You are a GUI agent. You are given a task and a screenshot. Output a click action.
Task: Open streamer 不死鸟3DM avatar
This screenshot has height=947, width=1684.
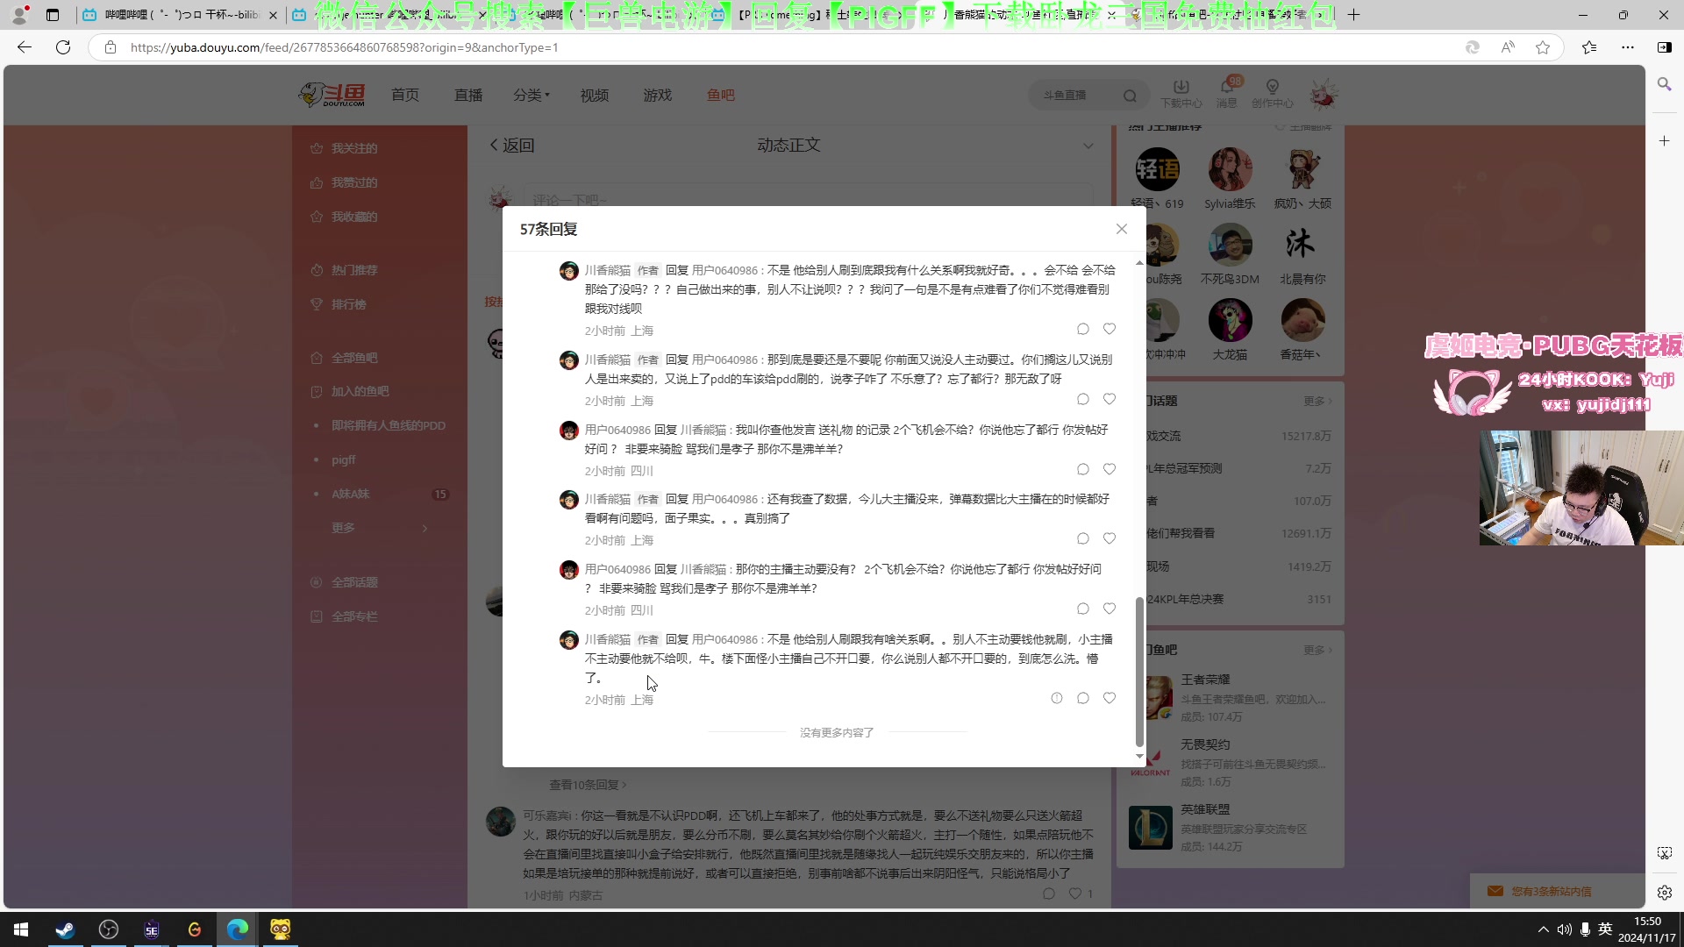[1230, 245]
